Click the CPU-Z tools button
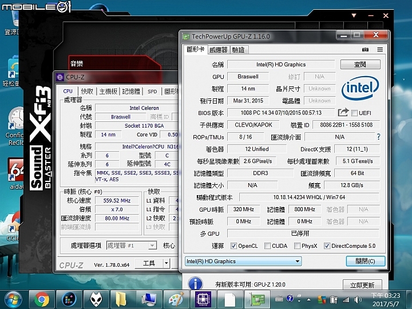 point(149,263)
